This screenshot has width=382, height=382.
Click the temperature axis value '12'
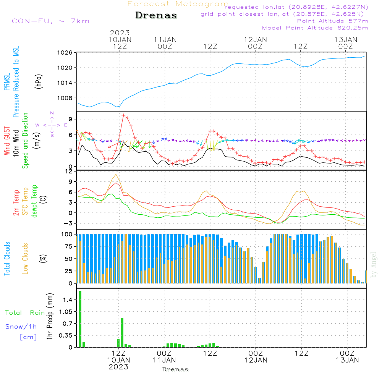70,172
